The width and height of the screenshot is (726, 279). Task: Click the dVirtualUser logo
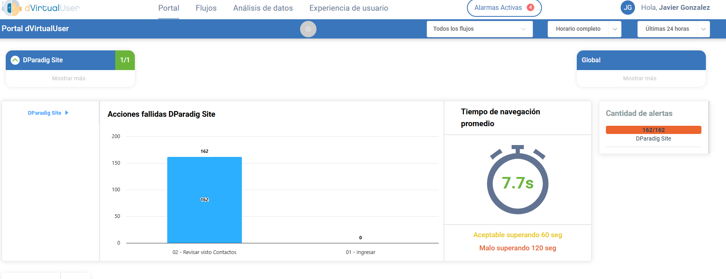point(41,8)
